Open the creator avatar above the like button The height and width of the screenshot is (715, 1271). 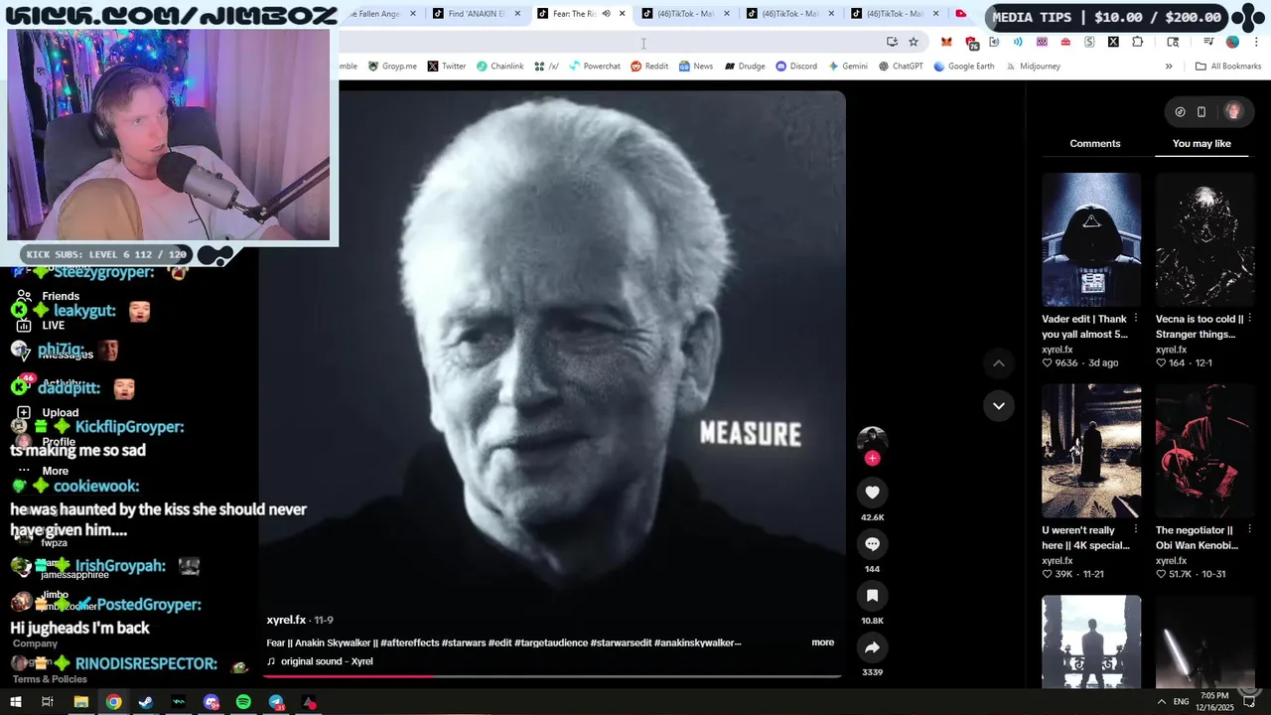tap(872, 440)
